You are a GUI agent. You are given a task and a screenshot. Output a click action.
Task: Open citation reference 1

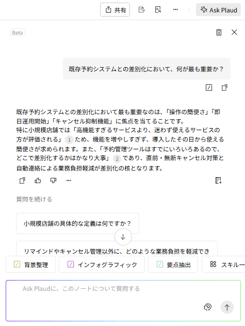point(69,139)
